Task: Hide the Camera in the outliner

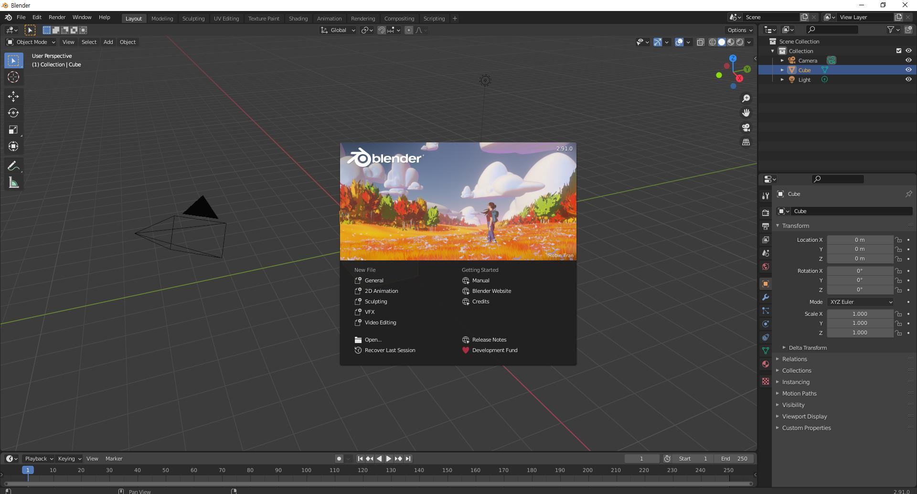Action: tap(908, 60)
